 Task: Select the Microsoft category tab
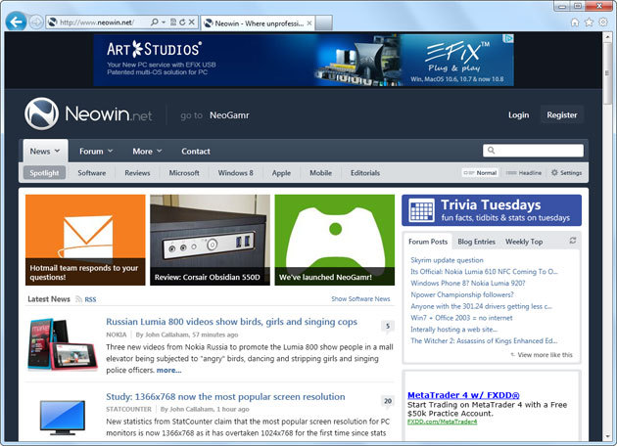point(184,173)
